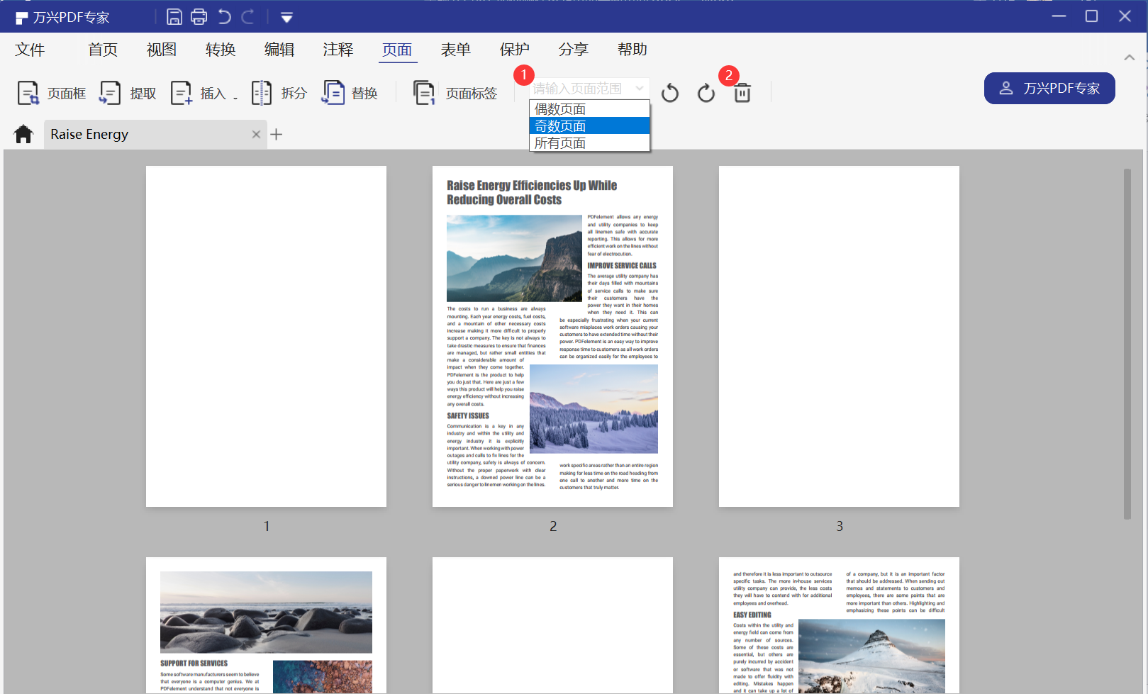The height and width of the screenshot is (694, 1148).
Task: Rotate pages counterclockwise
Action: point(670,93)
